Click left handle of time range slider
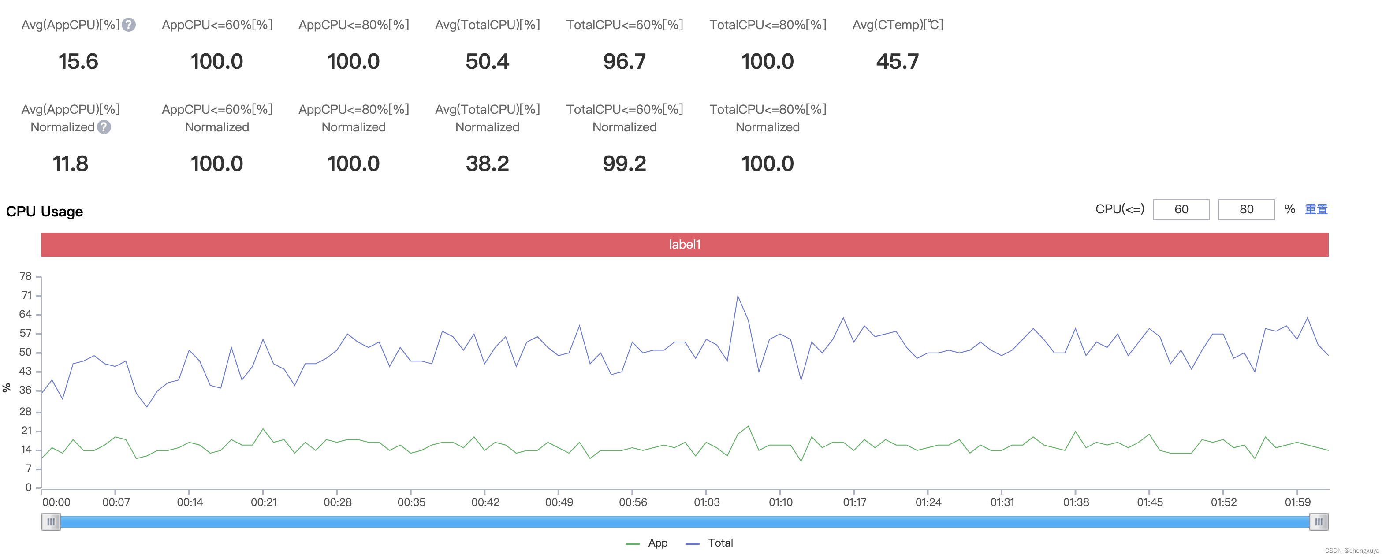 click(x=51, y=521)
